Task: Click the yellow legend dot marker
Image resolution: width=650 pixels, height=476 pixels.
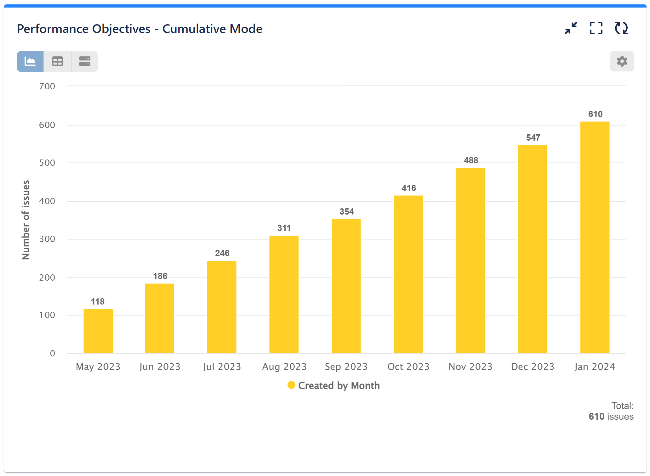Action: coord(292,384)
